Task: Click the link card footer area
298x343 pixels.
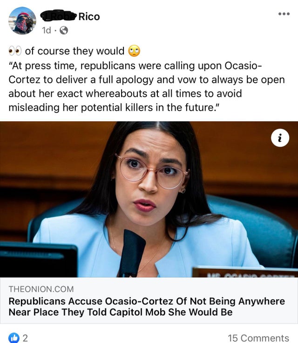Action: coord(149,301)
